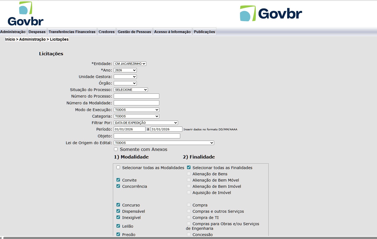The image size is (377, 239).
Task: Enable the Somente com Anexos checkbox
Action: 116,149
